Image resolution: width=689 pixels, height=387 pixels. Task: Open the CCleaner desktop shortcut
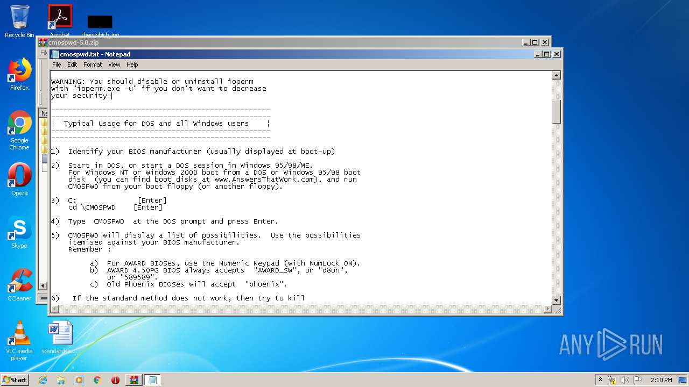[19, 284]
